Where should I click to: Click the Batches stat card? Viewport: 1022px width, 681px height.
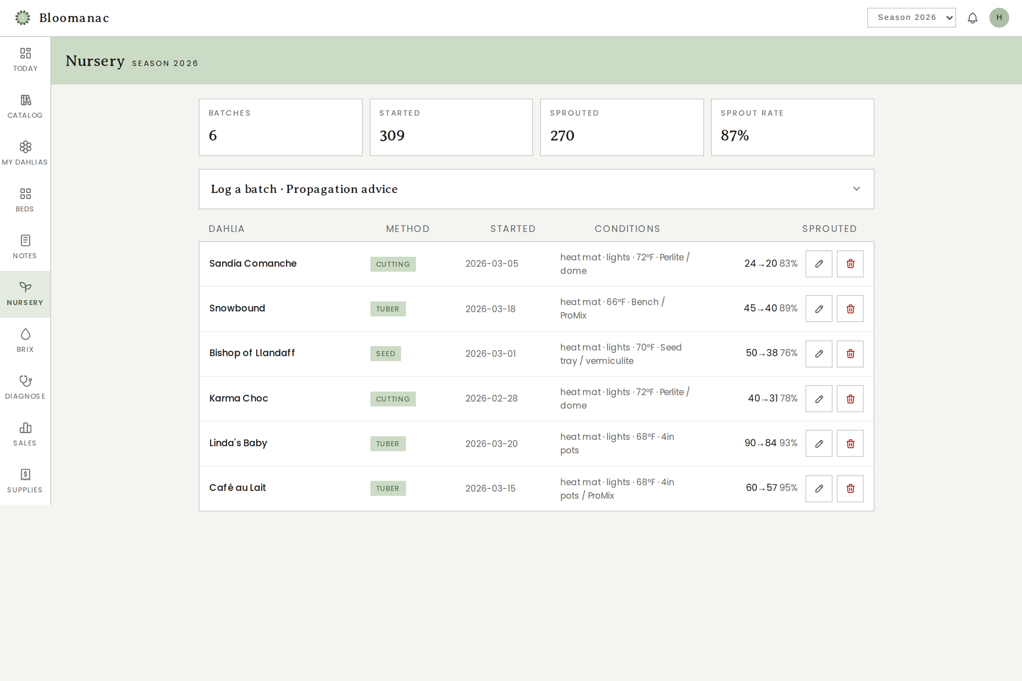click(280, 127)
